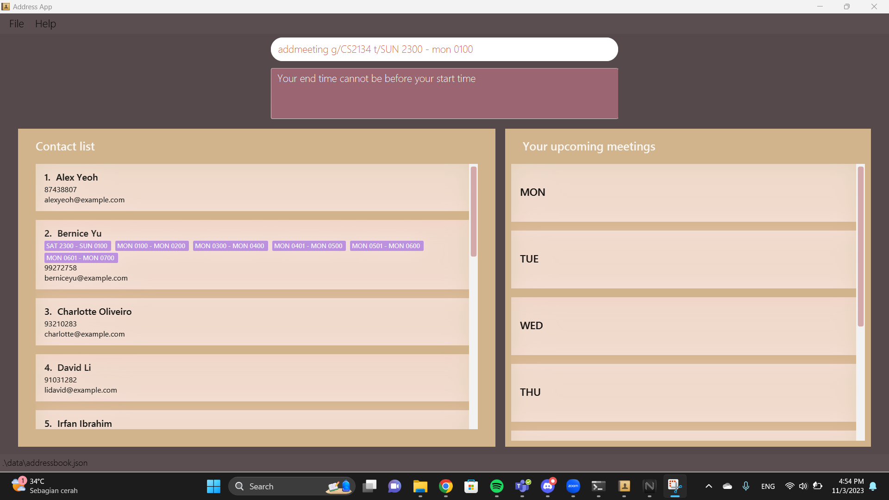This screenshot has width=889, height=500.
Task: Click the upcoming meetings scrollbar thumb
Action: pyautogui.click(x=860, y=246)
